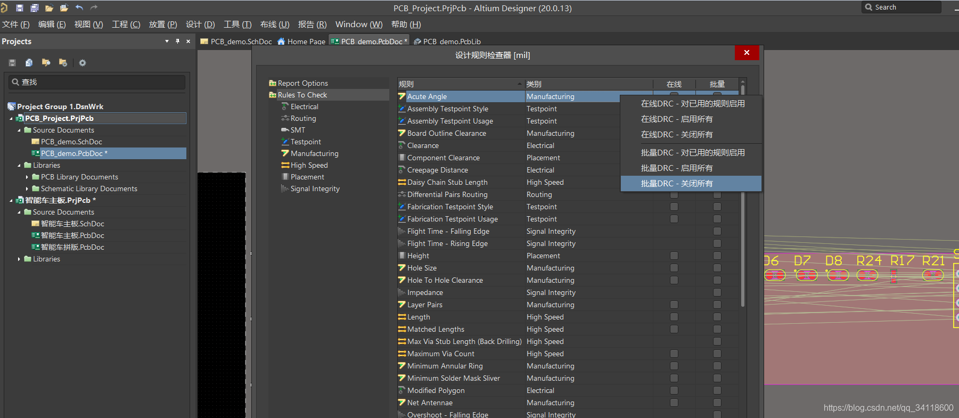Click the Report Options icon in the DRC tree
Image resolution: width=959 pixels, height=418 pixels.
273,83
